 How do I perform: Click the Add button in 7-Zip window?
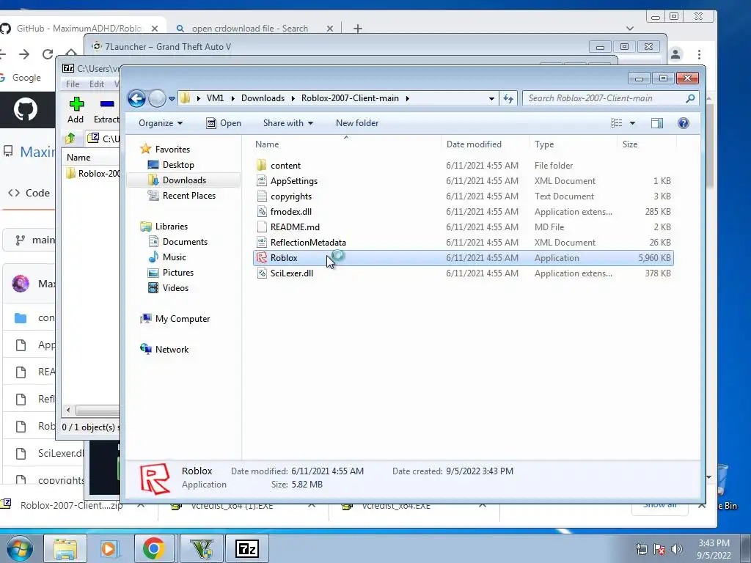point(76,110)
